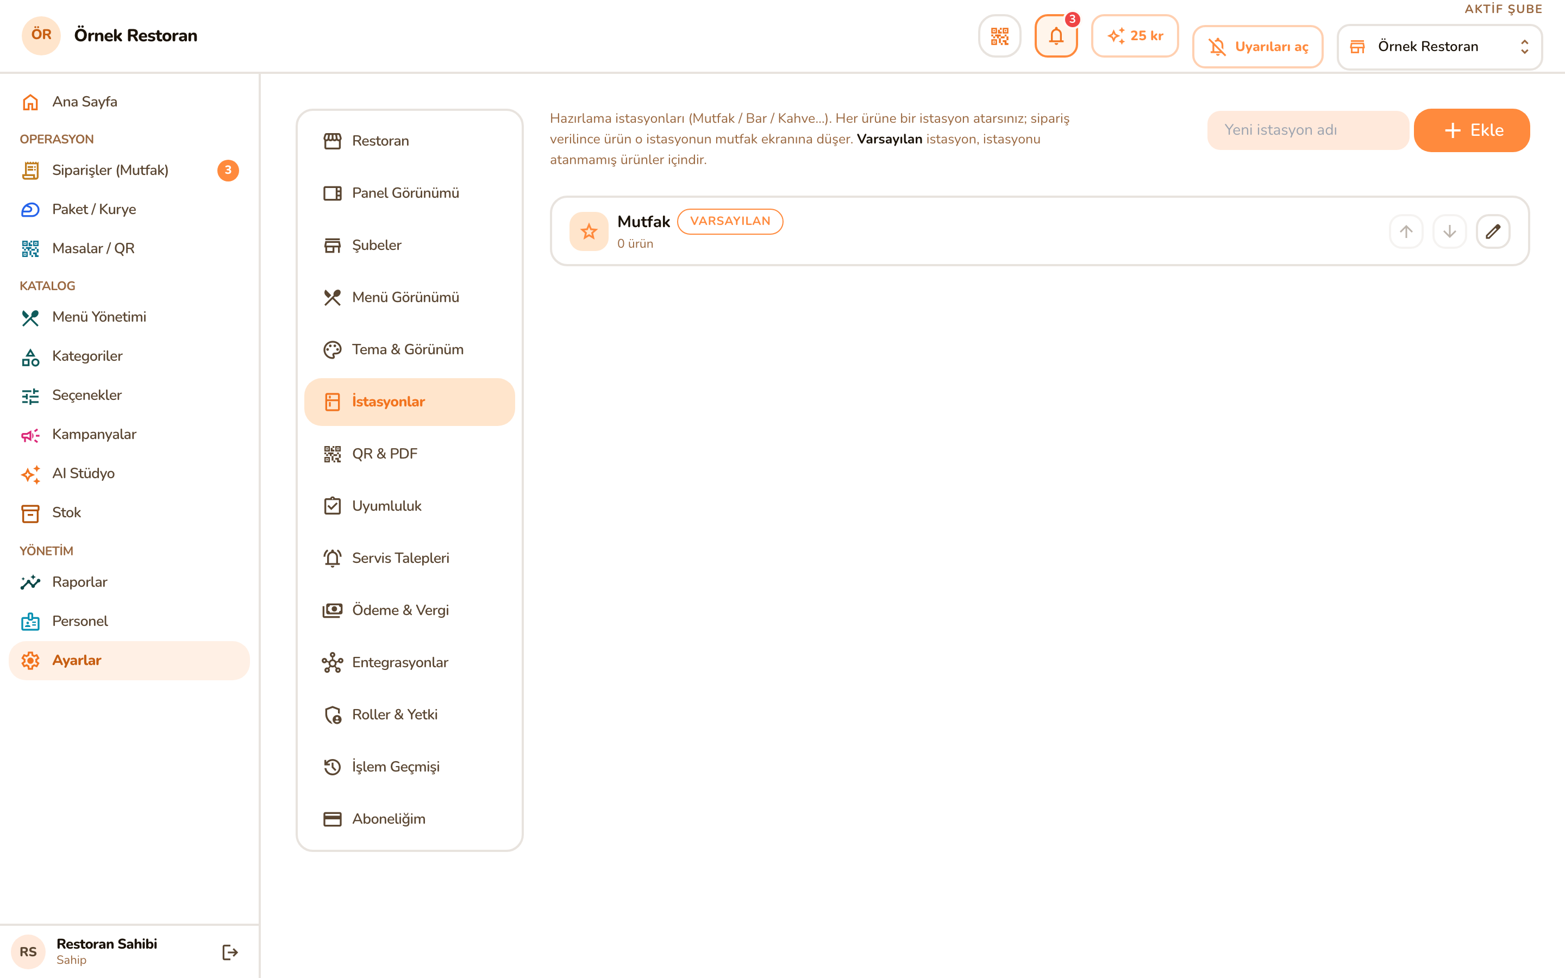This screenshot has width=1565, height=978.
Task: Move Mutfak station up with arrow
Action: 1406,231
